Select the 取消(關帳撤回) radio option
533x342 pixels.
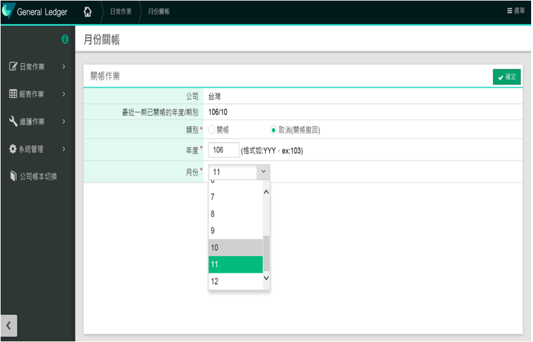click(273, 130)
